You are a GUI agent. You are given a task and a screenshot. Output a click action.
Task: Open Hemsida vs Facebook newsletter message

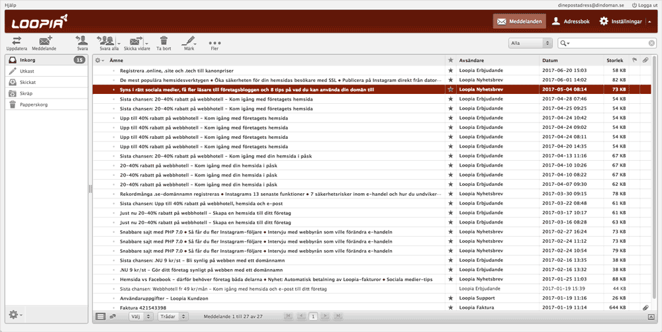[x=276, y=279]
